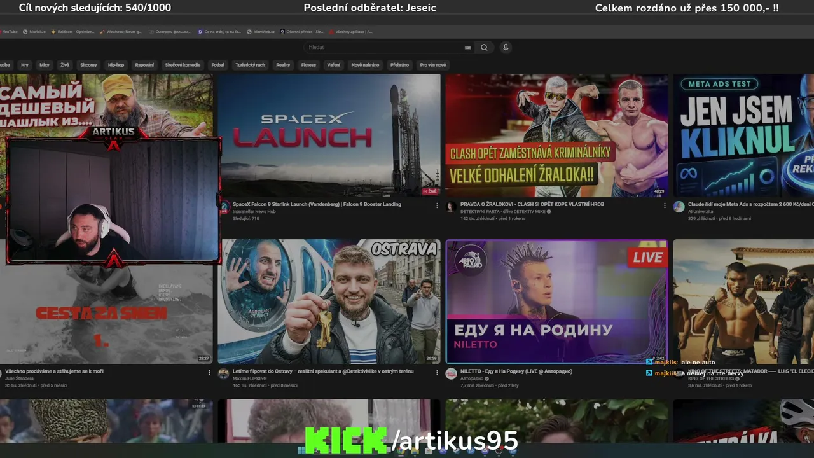The width and height of the screenshot is (814, 458).
Task: Filter by Fitness chip
Action: pyautogui.click(x=308, y=65)
